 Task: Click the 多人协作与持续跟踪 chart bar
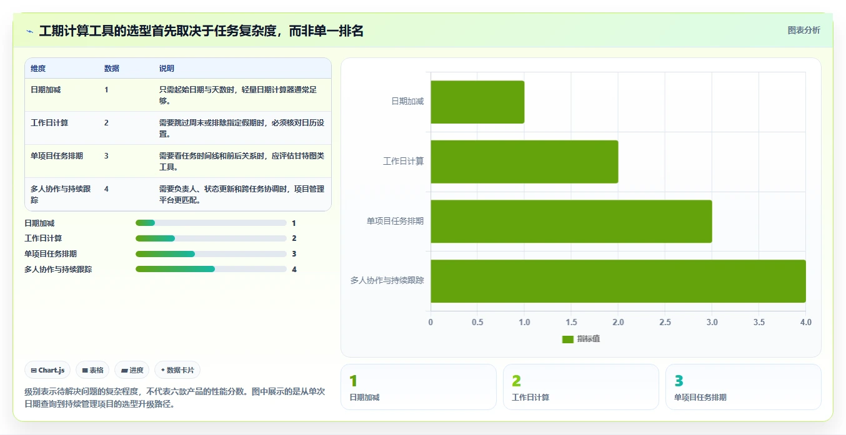pyautogui.click(x=618, y=281)
